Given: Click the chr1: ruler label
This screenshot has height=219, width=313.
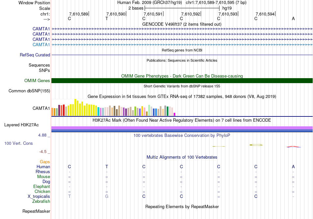Looking at the screenshot, I should coord(45,14).
